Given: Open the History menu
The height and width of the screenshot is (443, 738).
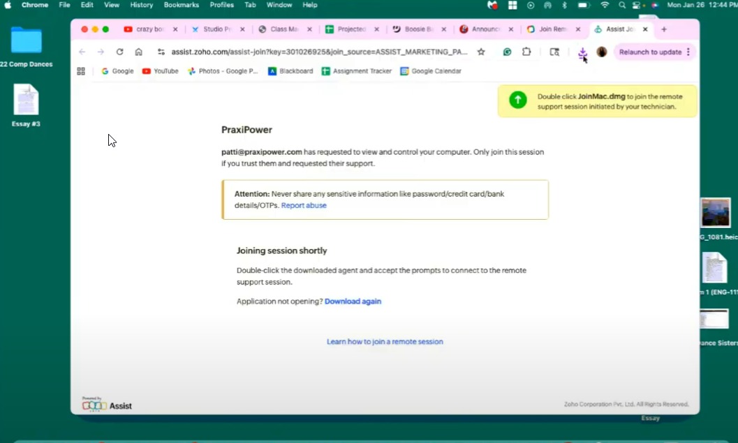Looking at the screenshot, I should pos(142,5).
